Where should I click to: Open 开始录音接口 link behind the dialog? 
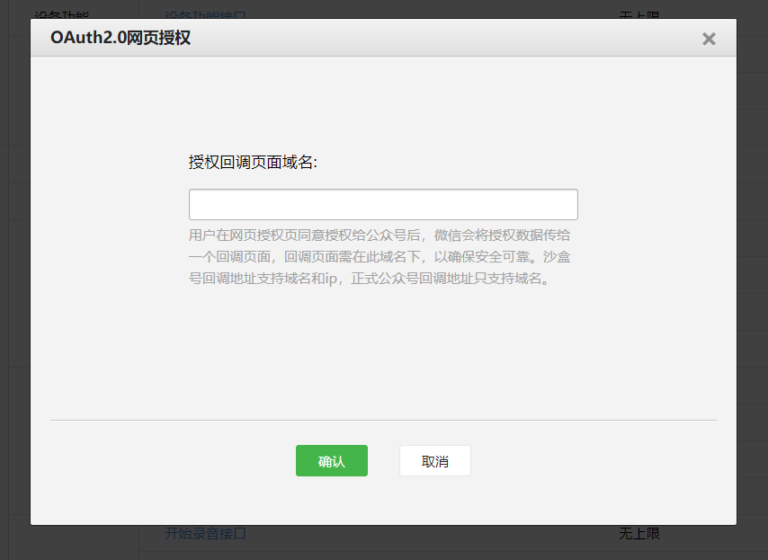click(205, 533)
